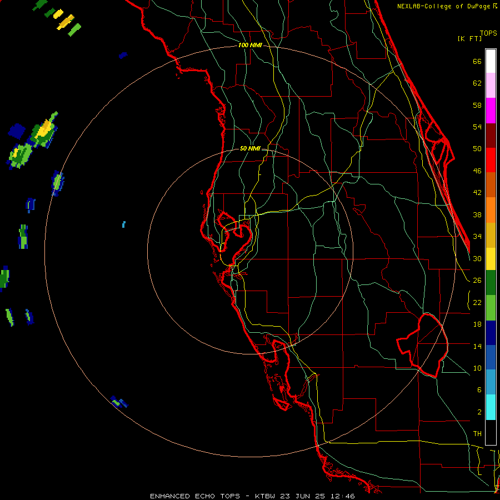Click the "30" scale label
Screen dimensions: 500x500
(477, 258)
